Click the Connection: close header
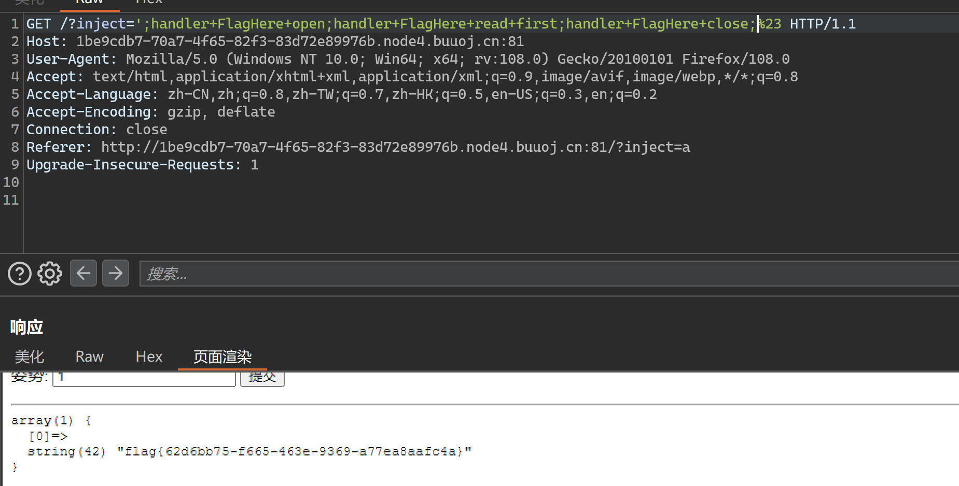Screen dimensions: 959x486 tap(96, 130)
